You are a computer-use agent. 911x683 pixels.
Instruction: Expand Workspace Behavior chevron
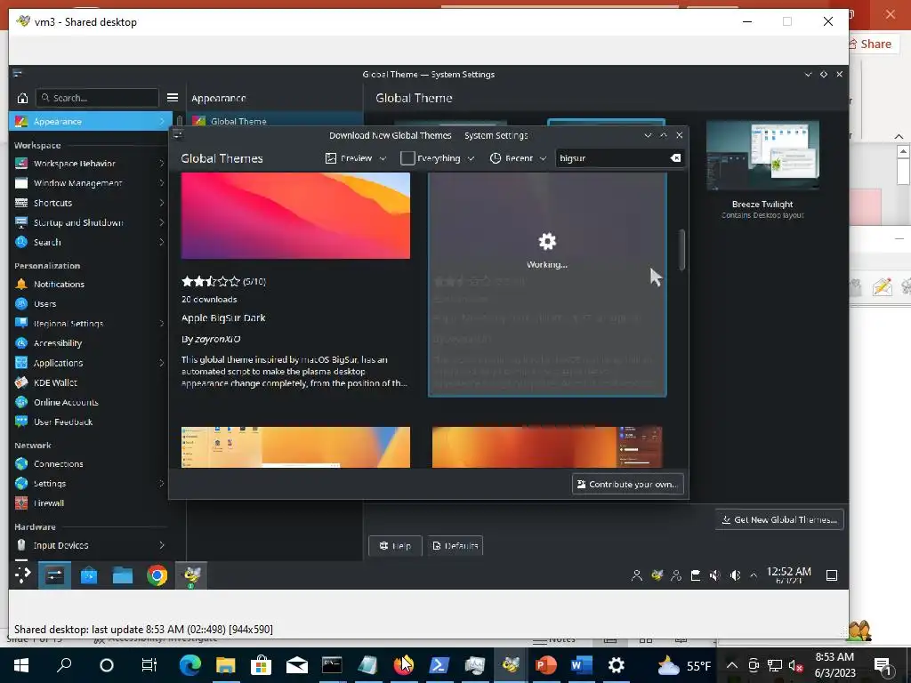click(162, 164)
